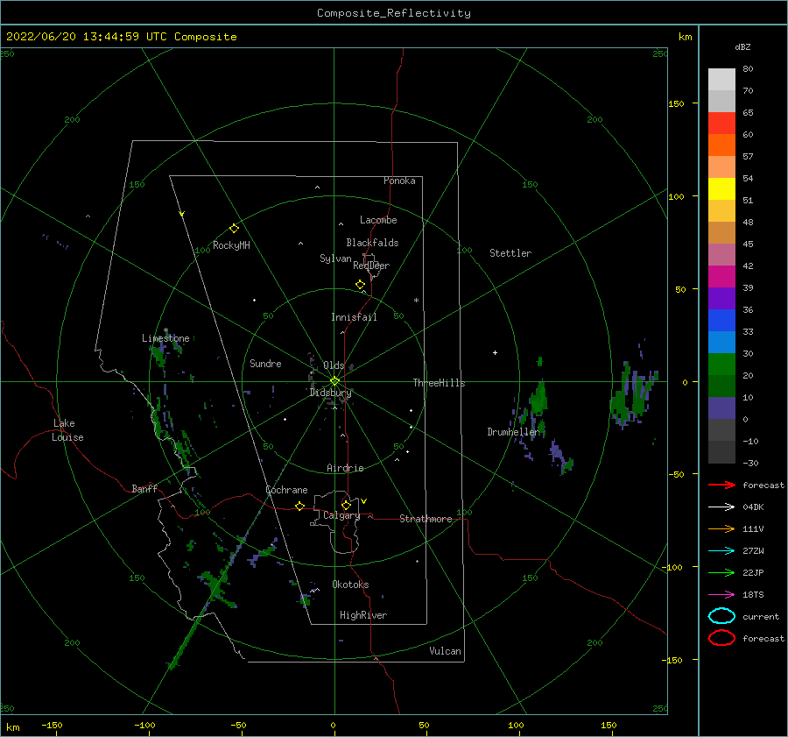
Task: Click the yellow diamond marker below RedDeer
Action: [x=361, y=285]
